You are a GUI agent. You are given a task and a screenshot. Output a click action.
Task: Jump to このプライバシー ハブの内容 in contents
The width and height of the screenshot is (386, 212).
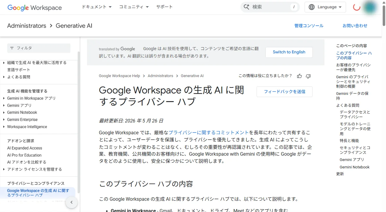click(354, 55)
